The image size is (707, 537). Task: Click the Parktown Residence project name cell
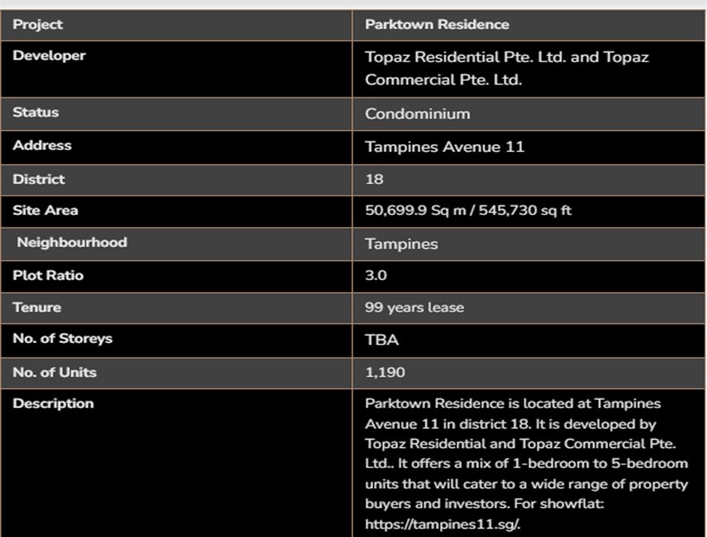436,25
